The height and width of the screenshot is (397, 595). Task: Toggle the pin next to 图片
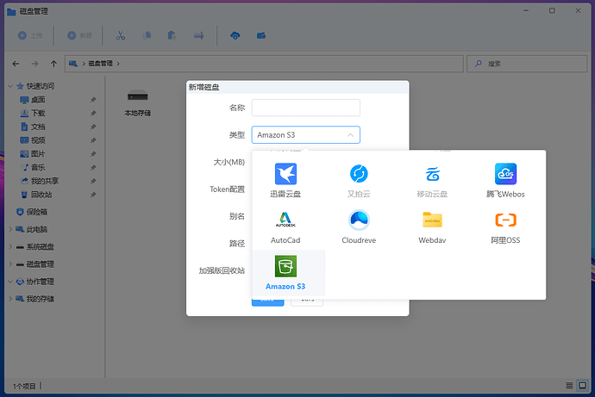(93, 154)
